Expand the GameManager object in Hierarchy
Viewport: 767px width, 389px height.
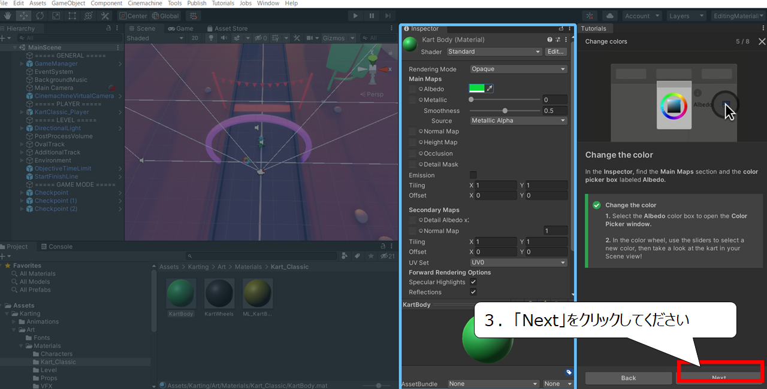coord(22,63)
